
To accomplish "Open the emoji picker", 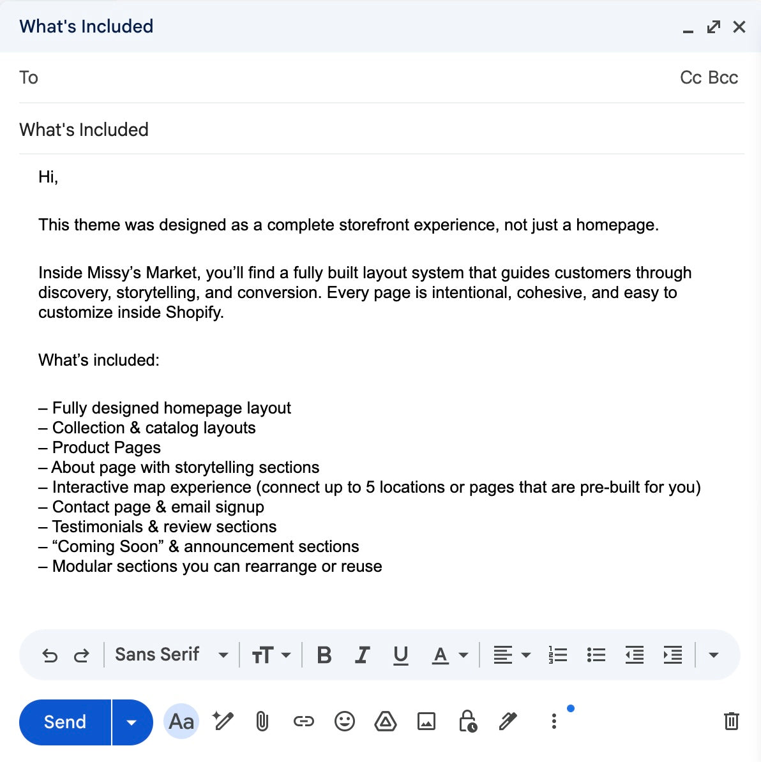I will [x=345, y=722].
